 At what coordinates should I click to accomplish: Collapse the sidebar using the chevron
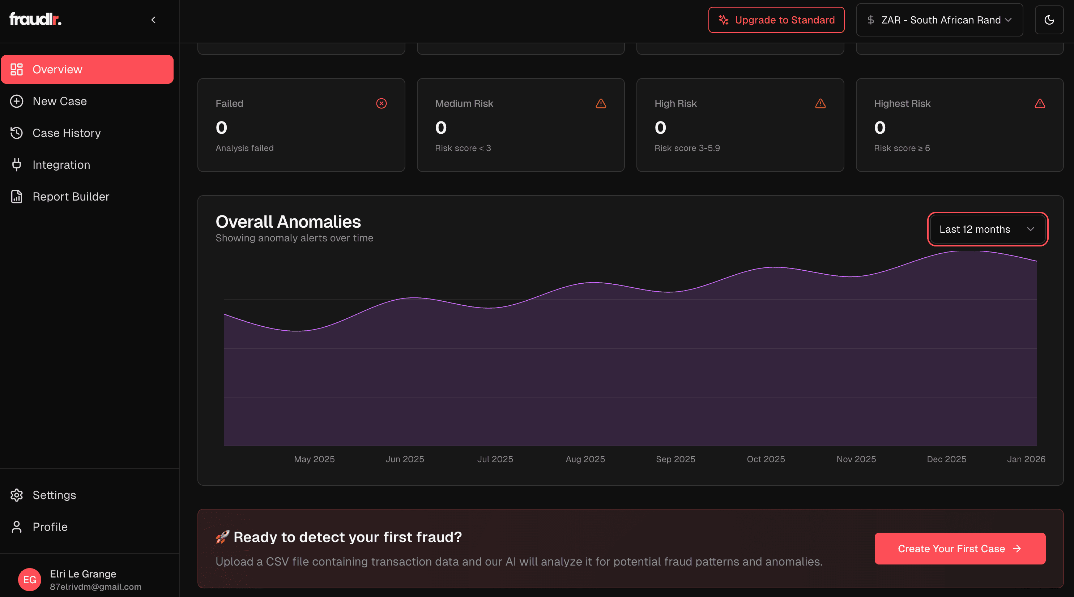(x=153, y=20)
